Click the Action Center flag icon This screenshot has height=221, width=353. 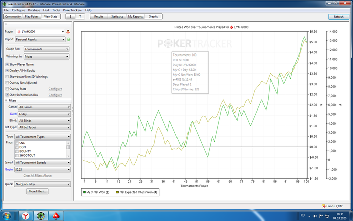(x=321, y=216)
